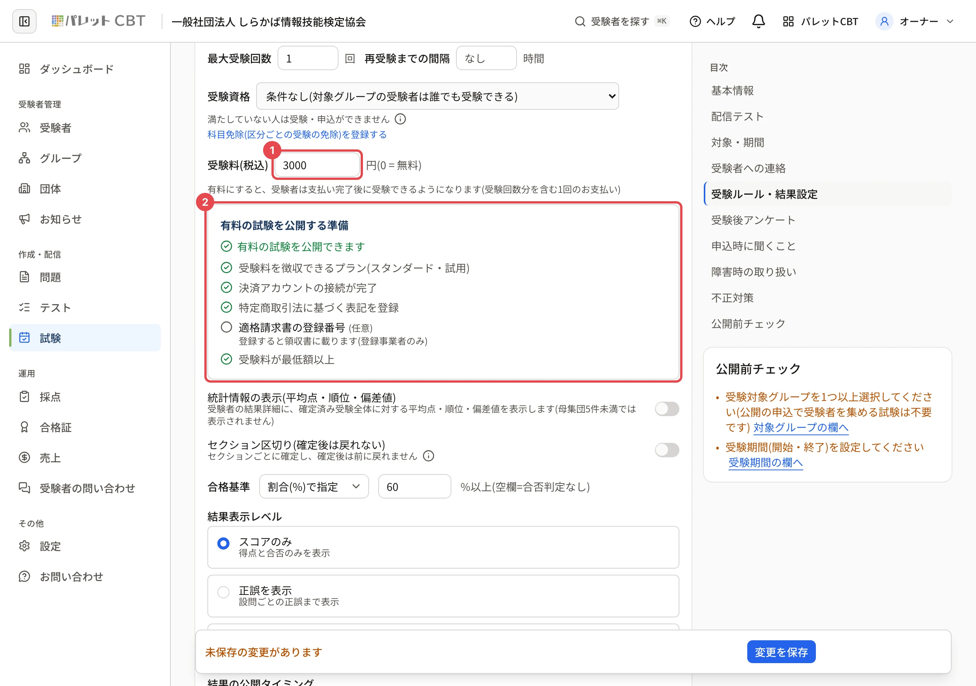Viewport: 976px width, 686px height.
Task: Jump to 基本情報 in table of contents
Action: pos(732,91)
